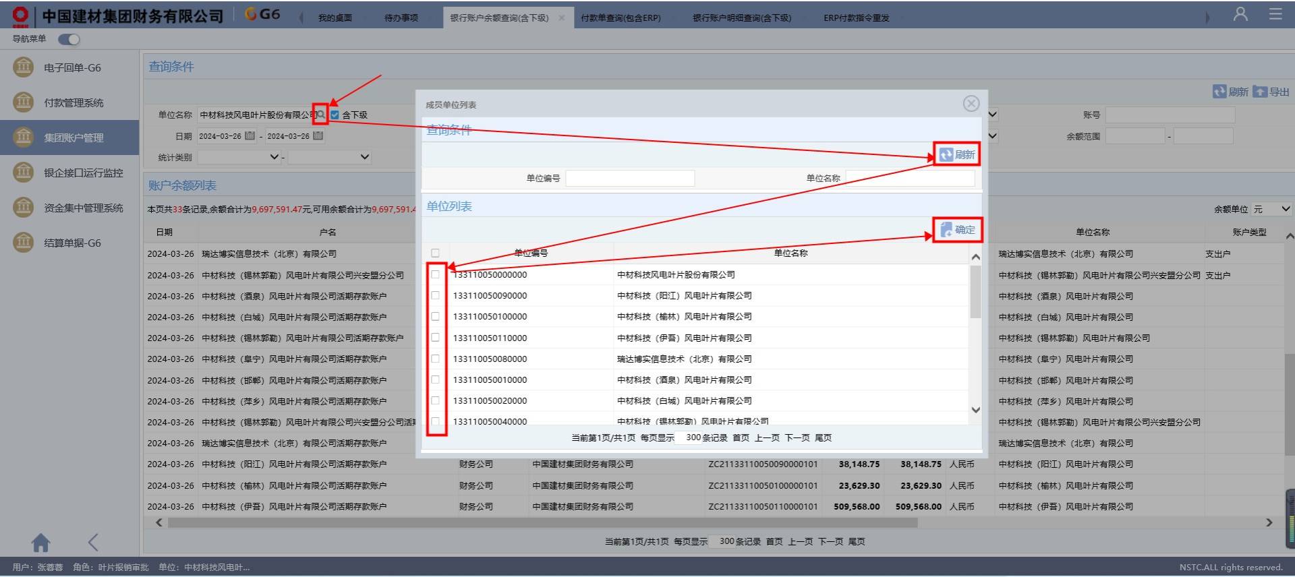Toggle the 含下级 checkbox

pos(335,115)
